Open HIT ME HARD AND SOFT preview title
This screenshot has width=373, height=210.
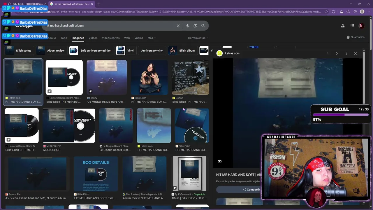tap(239, 175)
